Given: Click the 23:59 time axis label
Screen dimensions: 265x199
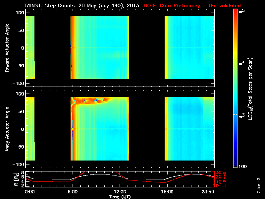Looking at the screenshot, I should point(208,192).
